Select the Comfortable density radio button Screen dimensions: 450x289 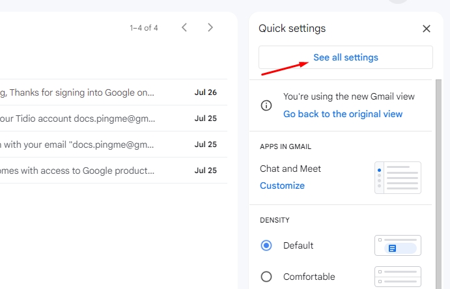(266, 277)
